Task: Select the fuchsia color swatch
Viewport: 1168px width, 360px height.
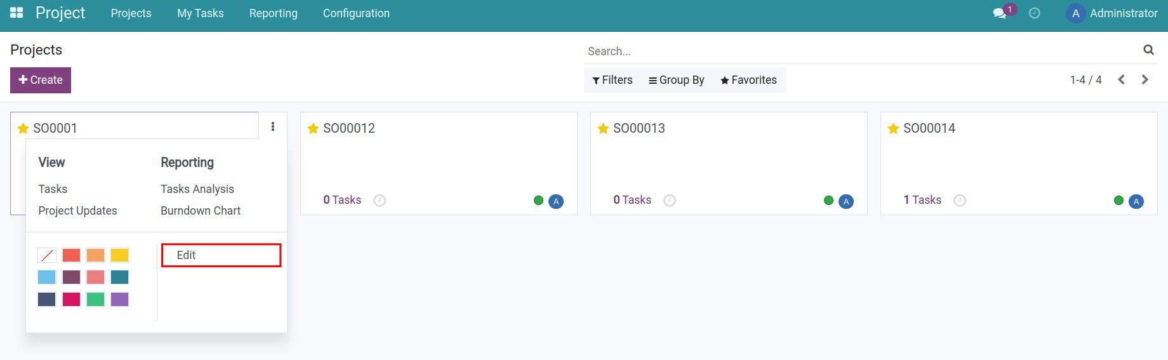Action: tap(71, 299)
